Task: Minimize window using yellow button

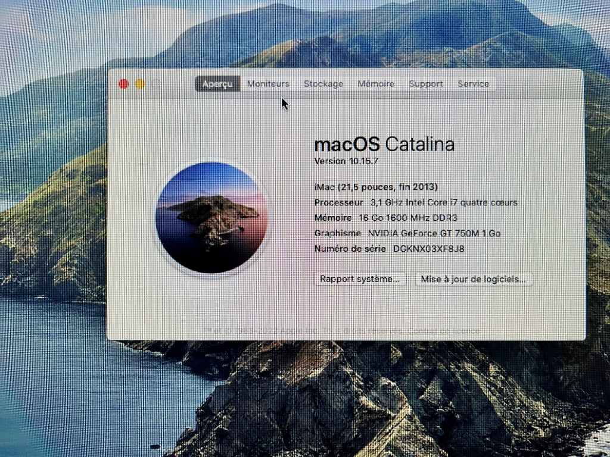Action: tap(140, 84)
